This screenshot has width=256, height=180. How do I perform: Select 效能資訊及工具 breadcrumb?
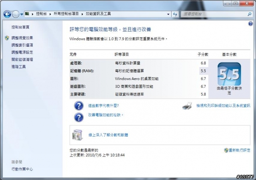pos(98,14)
